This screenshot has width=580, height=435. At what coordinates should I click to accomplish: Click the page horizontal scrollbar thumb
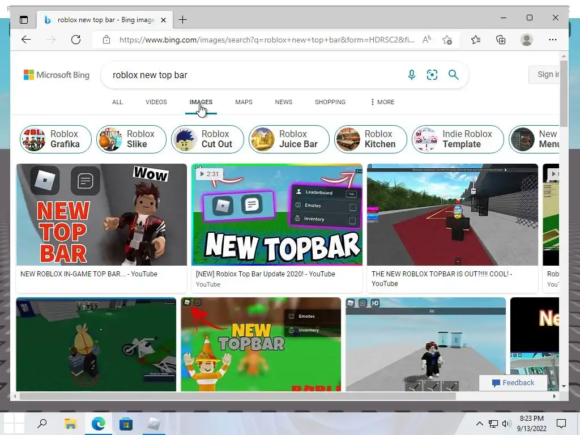coord(237,396)
